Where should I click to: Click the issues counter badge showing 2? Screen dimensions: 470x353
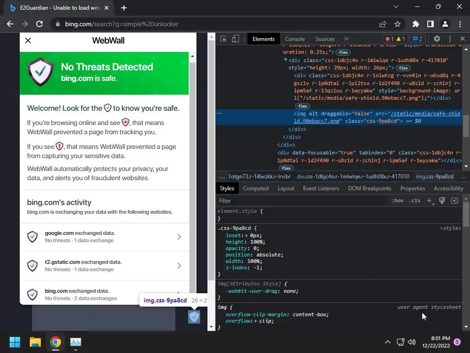click(x=417, y=39)
